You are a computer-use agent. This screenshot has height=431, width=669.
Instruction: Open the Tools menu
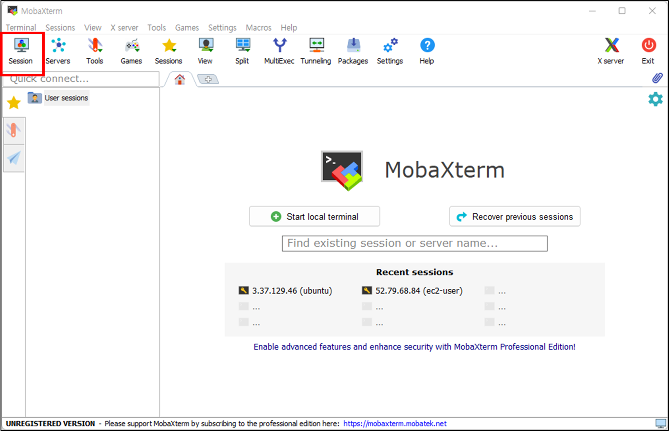(156, 27)
